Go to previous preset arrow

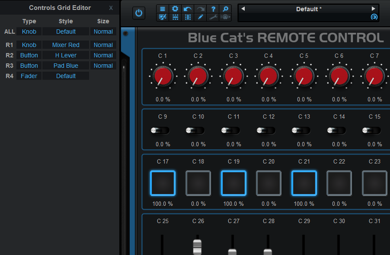coord(243,9)
